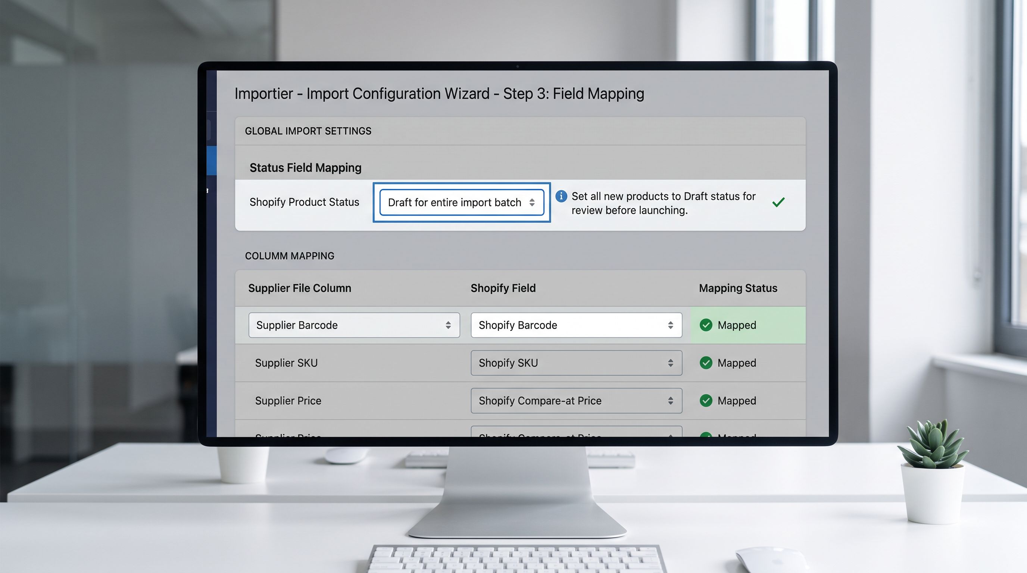Open the Shopify Barcode field dropdown
The width and height of the screenshot is (1027, 573).
(576, 325)
